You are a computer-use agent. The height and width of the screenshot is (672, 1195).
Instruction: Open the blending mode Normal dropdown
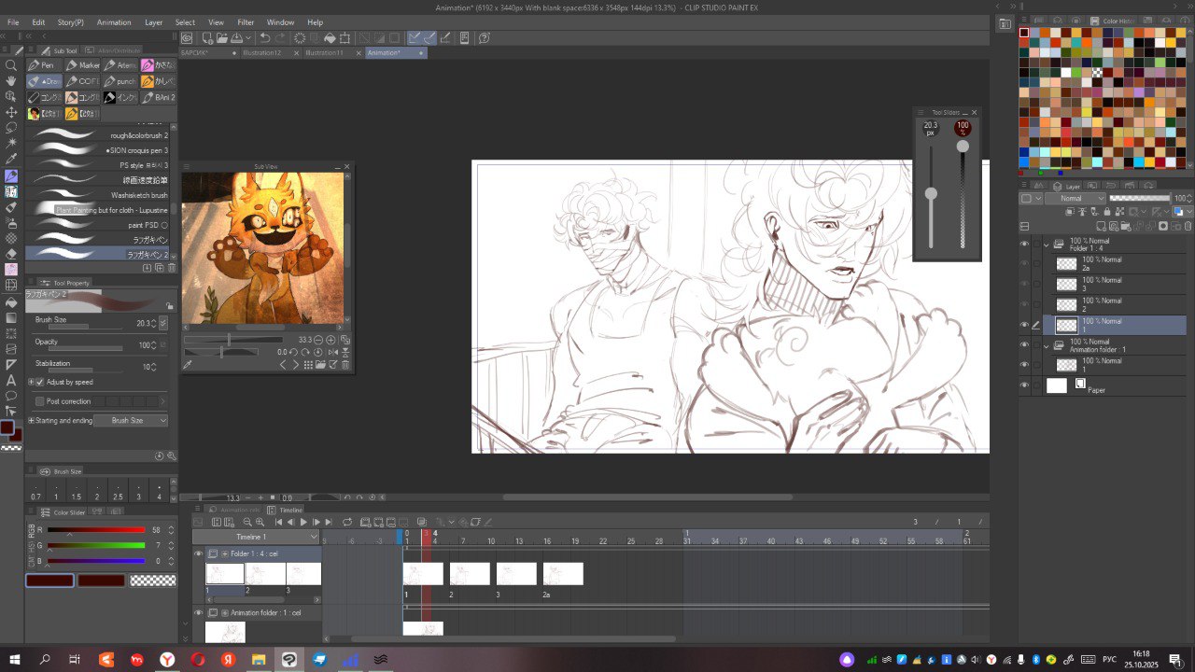pos(1075,199)
